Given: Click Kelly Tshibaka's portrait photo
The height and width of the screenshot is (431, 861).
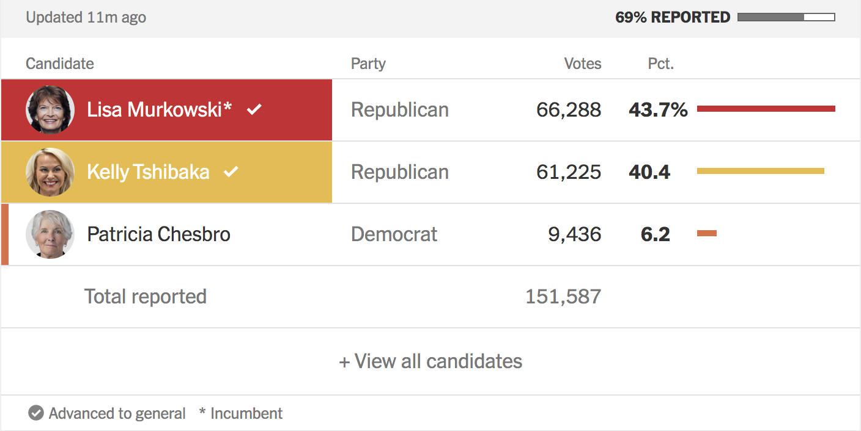Looking at the screenshot, I should pyautogui.click(x=50, y=172).
